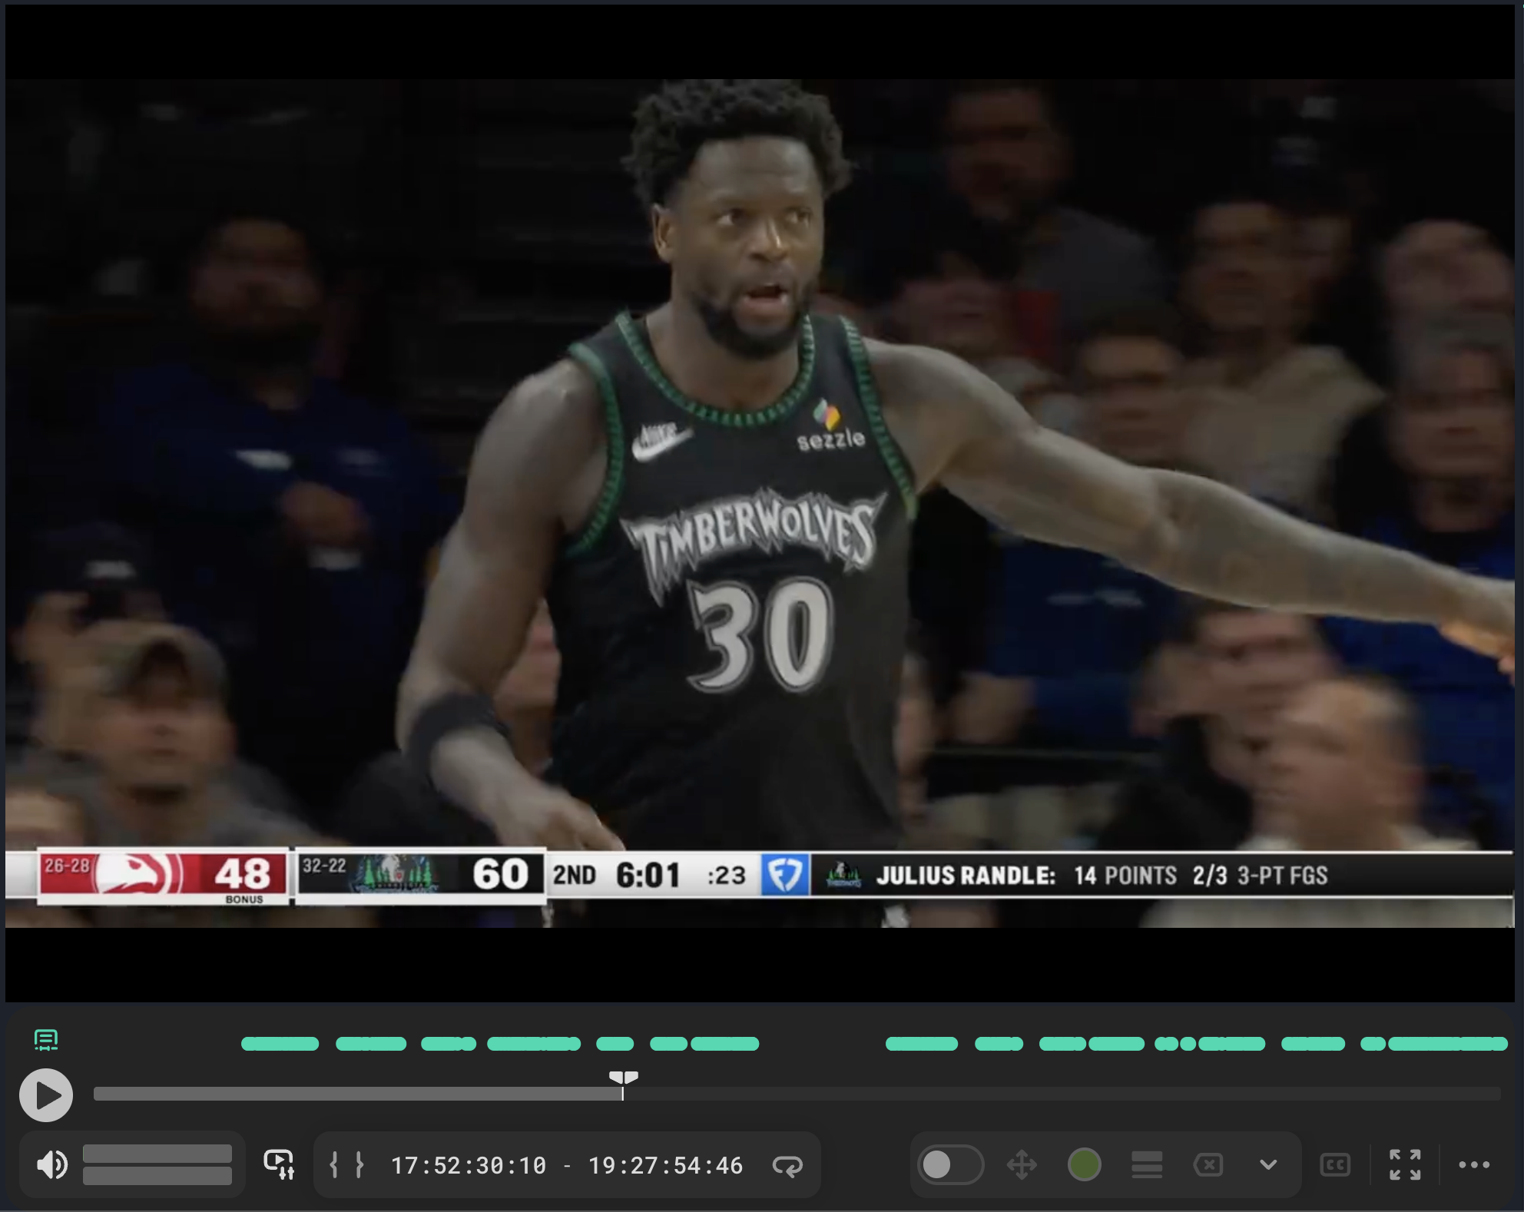Click the playhead marker on timeline
This screenshot has width=1524, height=1212.
[x=623, y=1078]
